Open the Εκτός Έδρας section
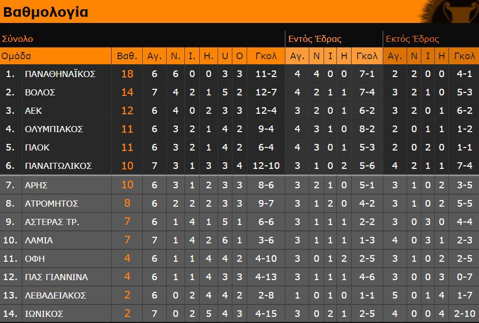The height and width of the screenshot is (323, 479). (412, 39)
